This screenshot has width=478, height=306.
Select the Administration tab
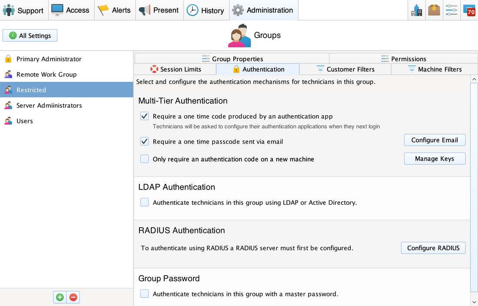point(264,10)
